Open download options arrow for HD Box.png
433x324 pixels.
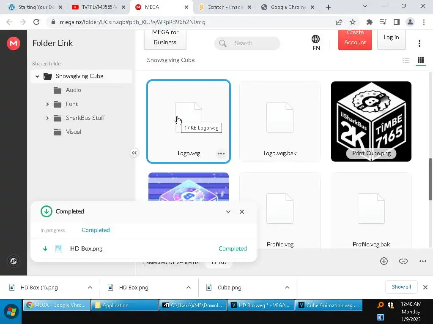[x=189, y=287]
